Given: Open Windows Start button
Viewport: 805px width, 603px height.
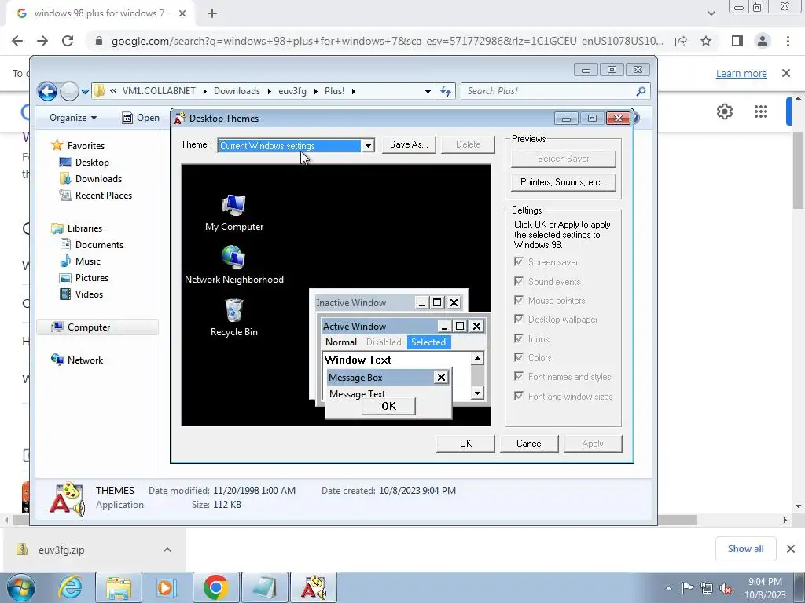Looking at the screenshot, I should pyautogui.click(x=21, y=587).
